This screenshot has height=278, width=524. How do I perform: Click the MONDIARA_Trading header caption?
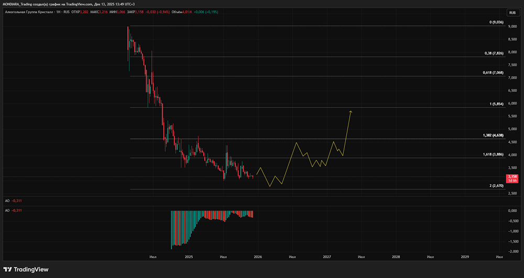coord(69,4)
